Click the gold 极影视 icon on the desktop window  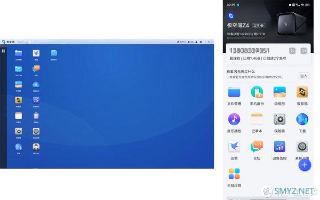[18, 100]
